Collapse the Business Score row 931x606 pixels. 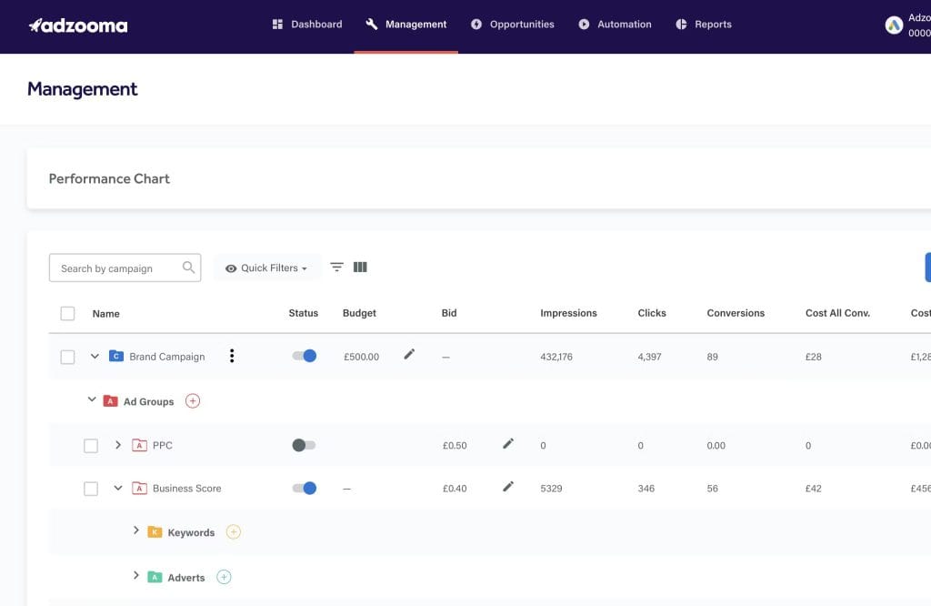(x=117, y=488)
